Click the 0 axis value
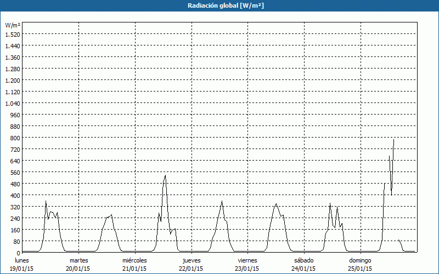439x274 pixels. point(19,253)
